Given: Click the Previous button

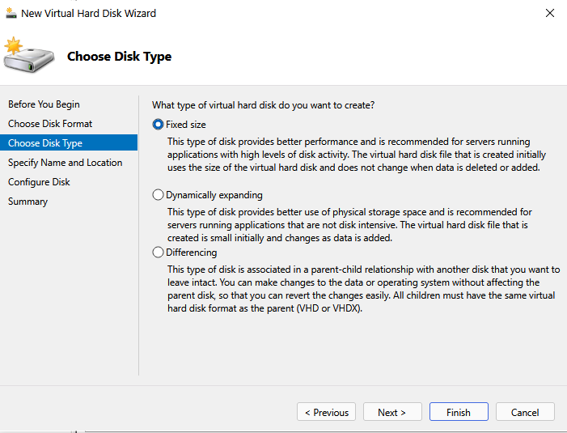Looking at the screenshot, I should pyautogui.click(x=326, y=412).
